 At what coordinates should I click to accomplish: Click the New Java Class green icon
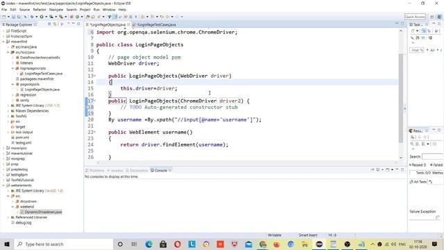click(77, 17)
